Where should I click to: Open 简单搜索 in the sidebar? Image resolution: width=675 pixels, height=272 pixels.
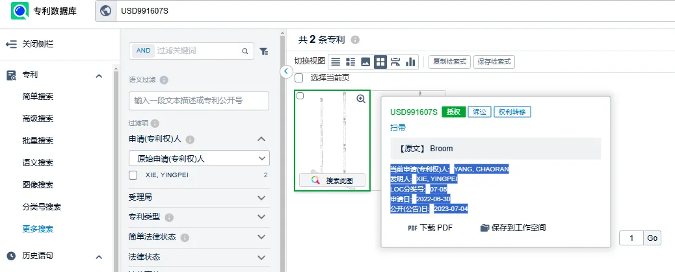pyautogui.click(x=38, y=97)
